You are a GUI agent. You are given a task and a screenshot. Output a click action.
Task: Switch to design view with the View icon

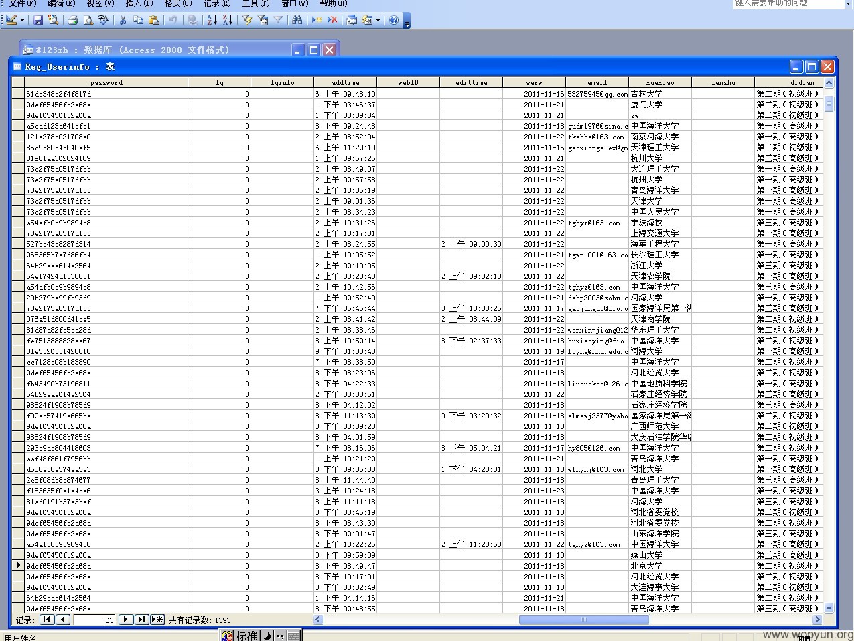pos(11,20)
